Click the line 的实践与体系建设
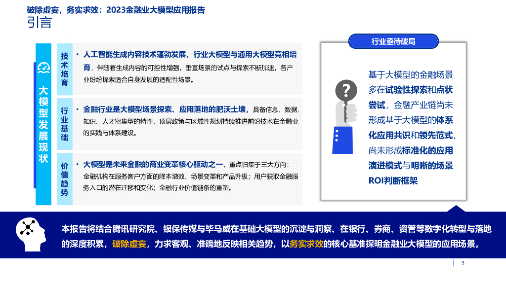This screenshot has height=284, width=506. pos(110,133)
